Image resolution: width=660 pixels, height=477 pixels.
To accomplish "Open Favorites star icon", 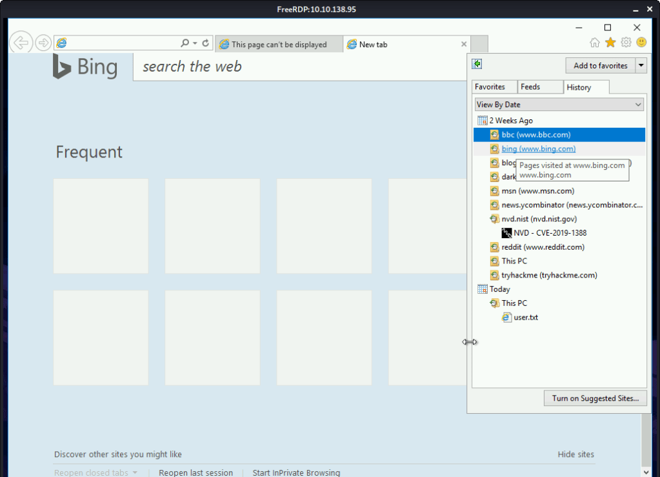I will [610, 43].
